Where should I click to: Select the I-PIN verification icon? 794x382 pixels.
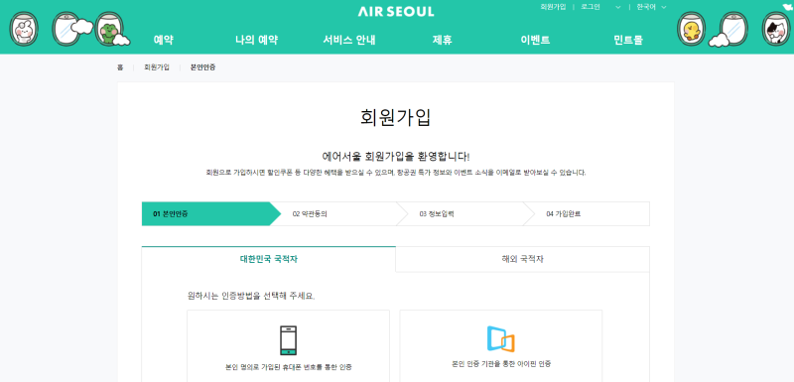coord(500,339)
